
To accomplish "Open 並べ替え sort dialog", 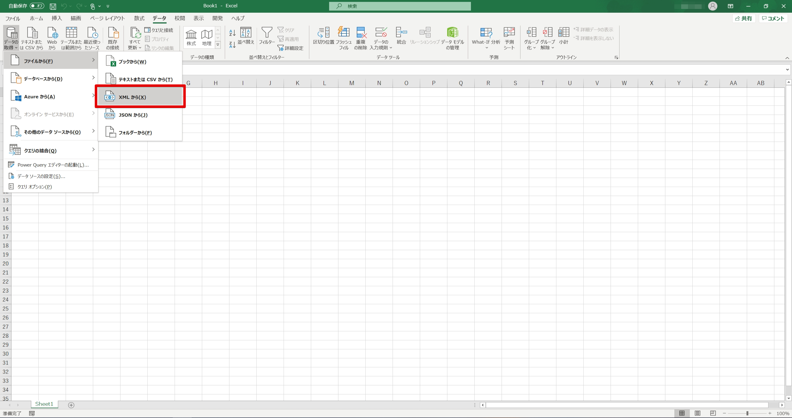I will point(246,36).
